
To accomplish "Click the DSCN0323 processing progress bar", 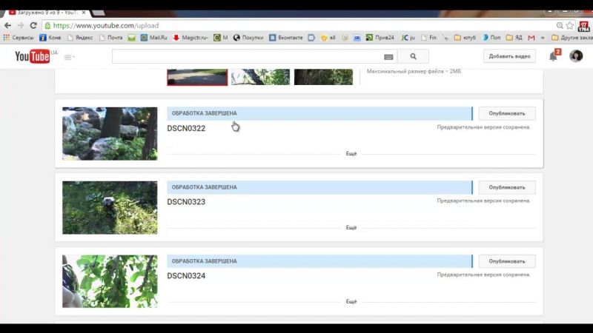I will [319, 187].
